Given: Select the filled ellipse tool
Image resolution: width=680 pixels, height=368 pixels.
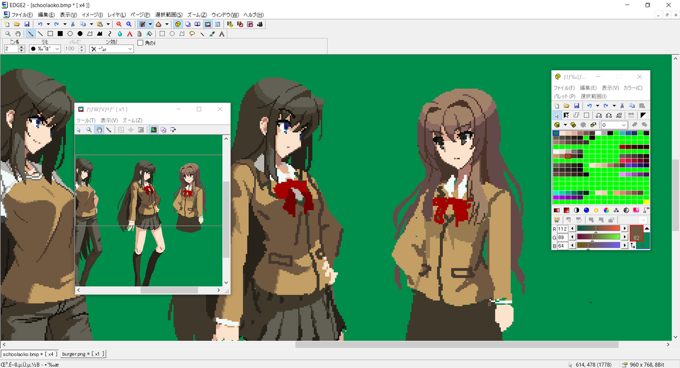Looking at the screenshot, I should pos(80,34).
